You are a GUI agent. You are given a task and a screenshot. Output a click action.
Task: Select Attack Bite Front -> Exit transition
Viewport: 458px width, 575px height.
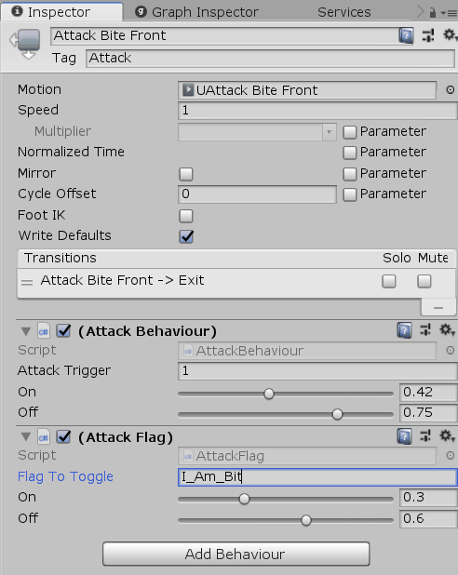(x=236, y=282)
